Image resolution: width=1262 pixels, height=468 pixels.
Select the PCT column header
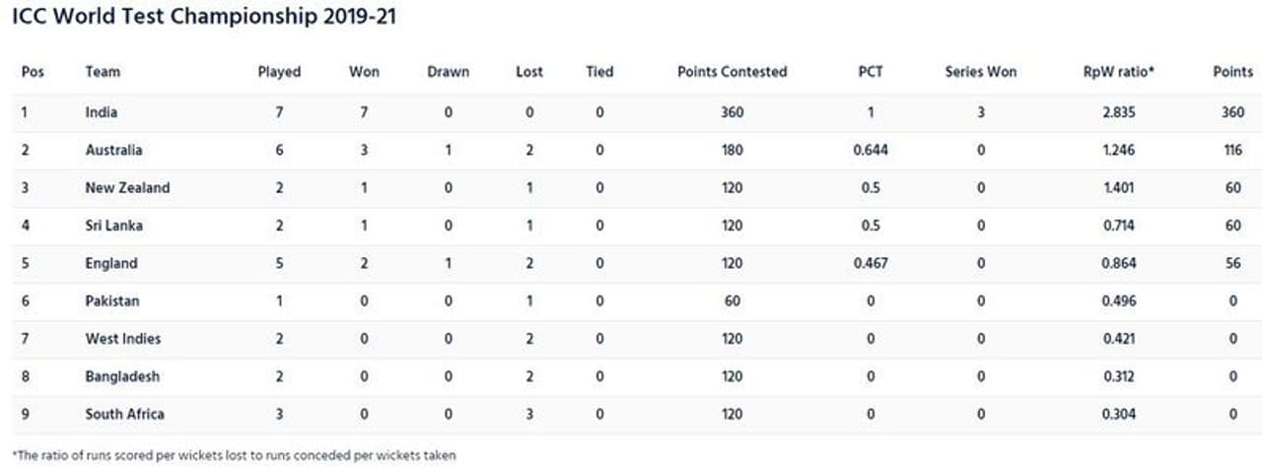coord(871,72)
